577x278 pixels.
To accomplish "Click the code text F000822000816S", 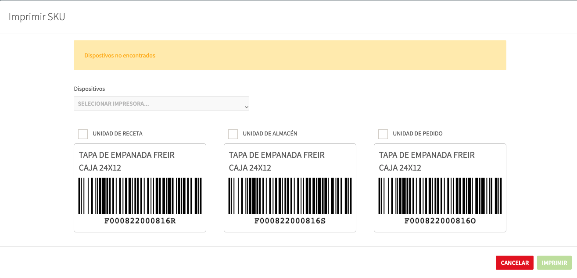I will coord(290,221).
